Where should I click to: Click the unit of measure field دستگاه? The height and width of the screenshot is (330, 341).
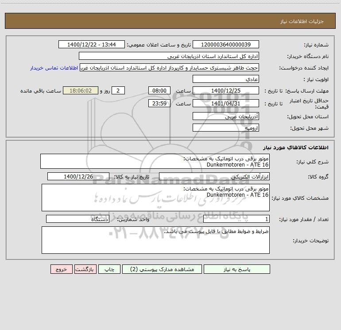(77, 219)
